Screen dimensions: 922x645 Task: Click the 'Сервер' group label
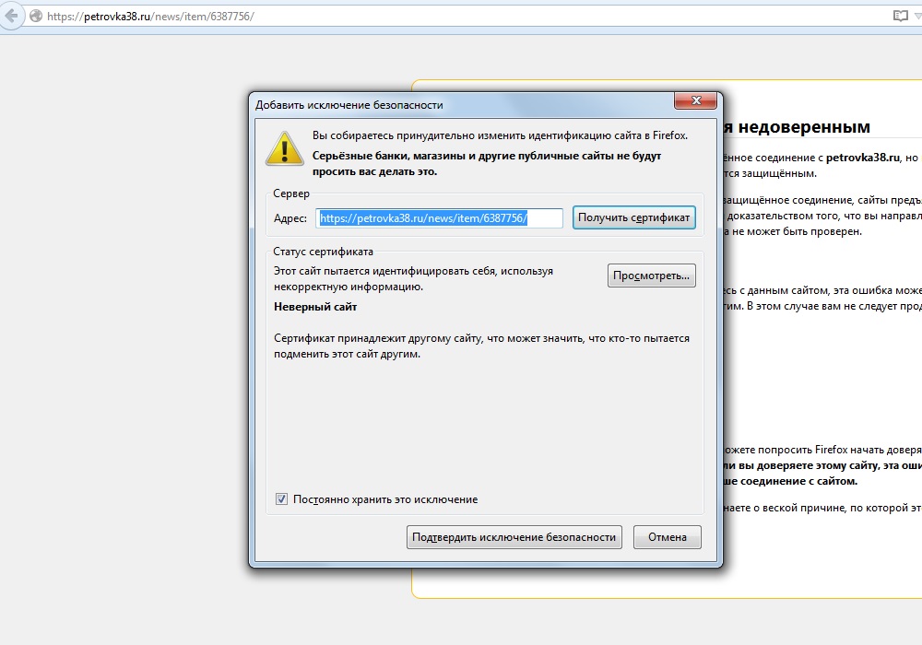click(x=291, y=193)
